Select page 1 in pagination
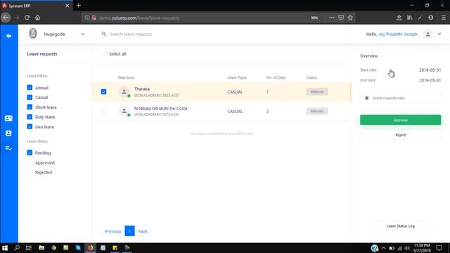 pyautogui.click(x=129, y=231)
